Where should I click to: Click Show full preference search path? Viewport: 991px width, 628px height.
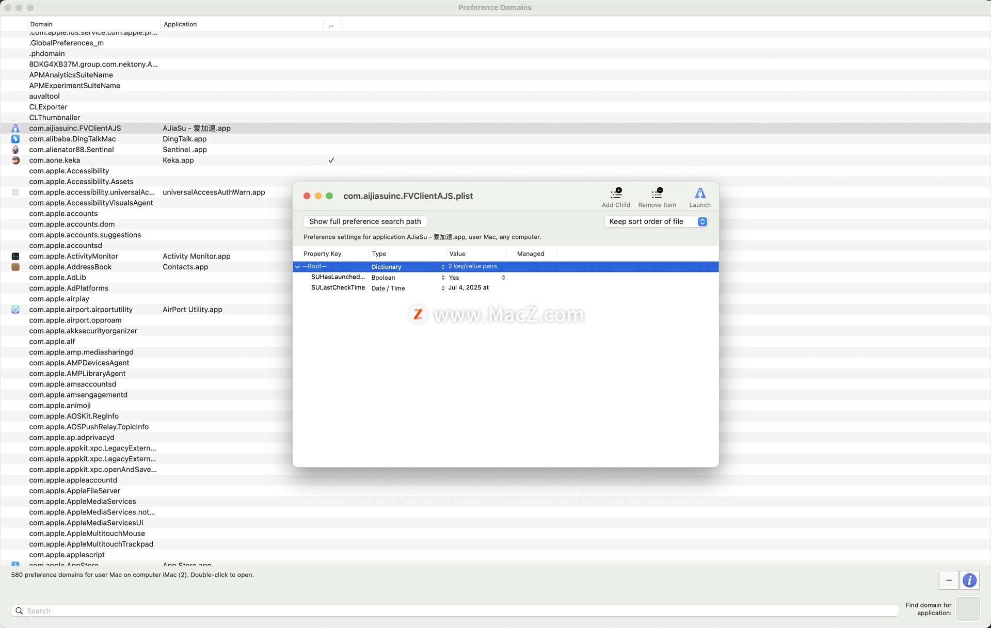[365, 221]
